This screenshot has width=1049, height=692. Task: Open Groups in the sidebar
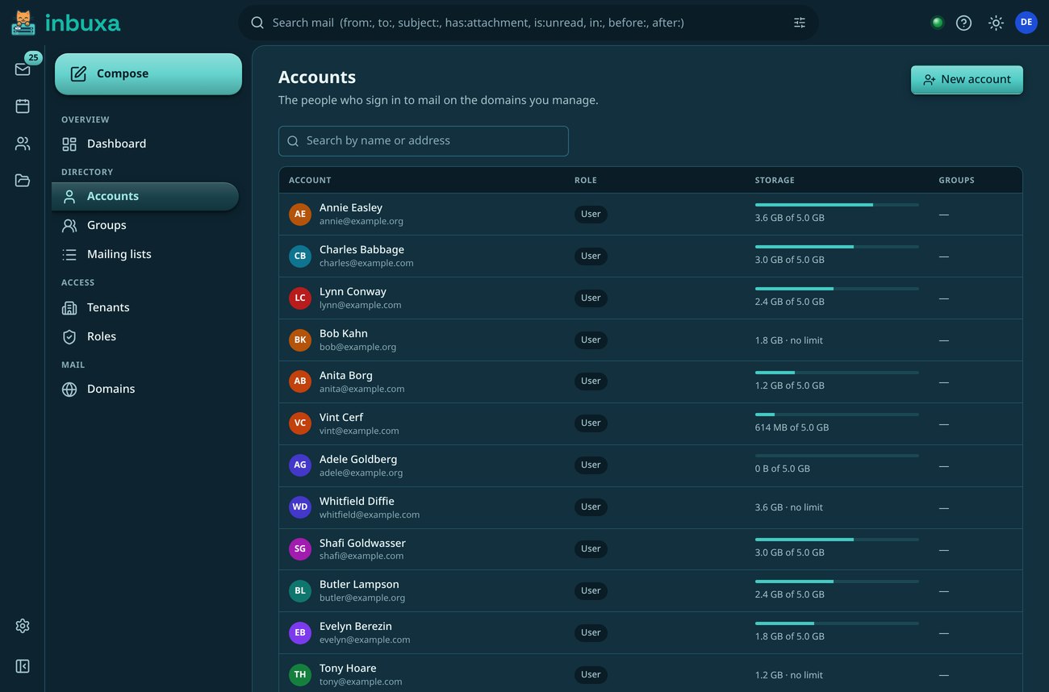tap(145, 225)
